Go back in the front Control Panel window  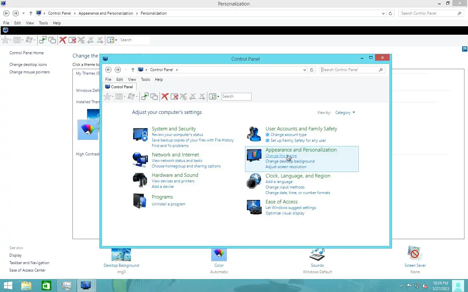pyautogui.click(x=109, y=70)
